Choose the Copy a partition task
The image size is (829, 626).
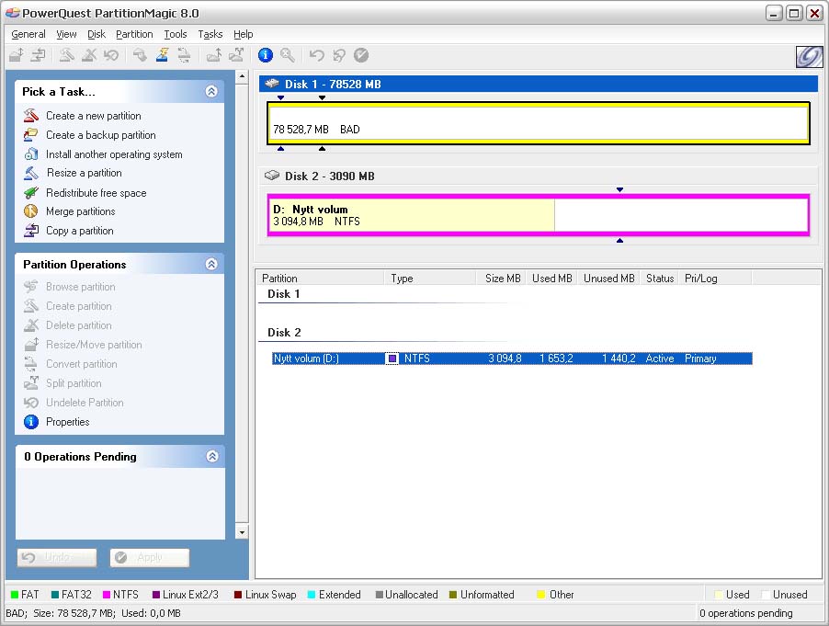[x=79, y=231]
